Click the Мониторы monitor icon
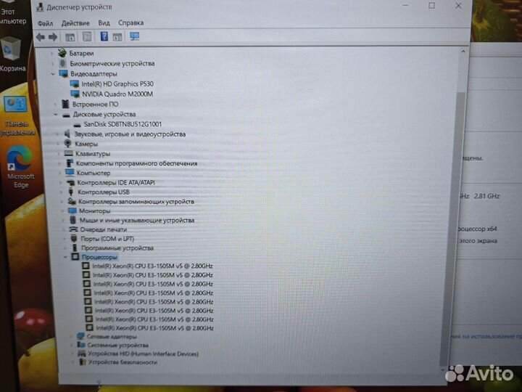The width and height of the screenshot is (522, 392). click(x=72, y=211)
